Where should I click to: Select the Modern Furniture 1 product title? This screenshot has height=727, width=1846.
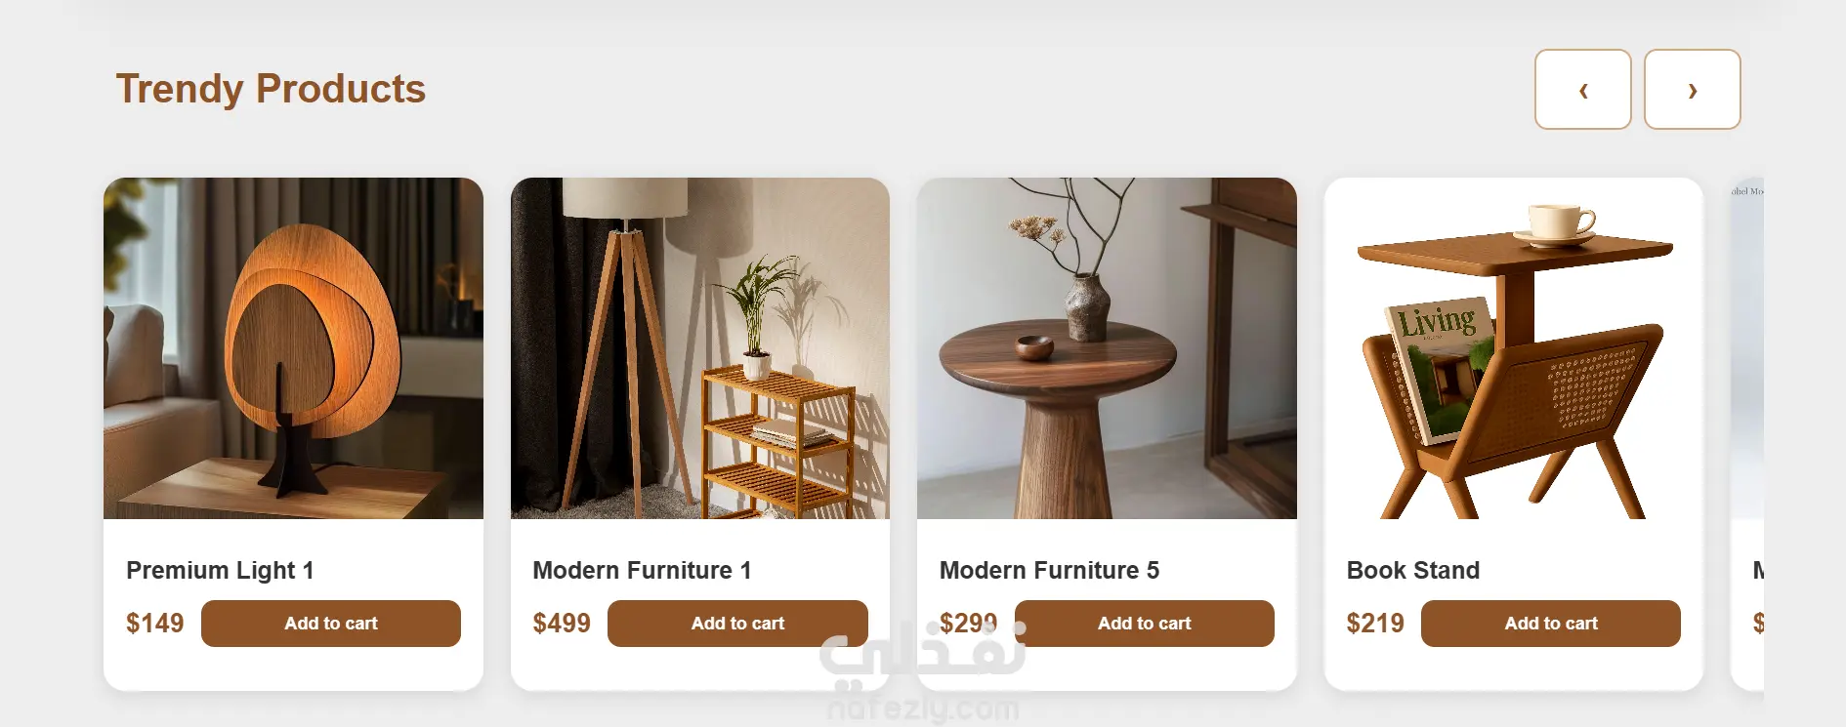click(x=642, y=570)
